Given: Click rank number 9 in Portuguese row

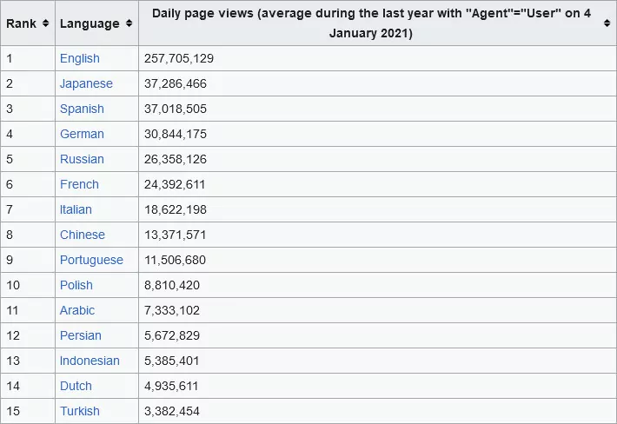Looking at the screenshot, I should point(10,260).
